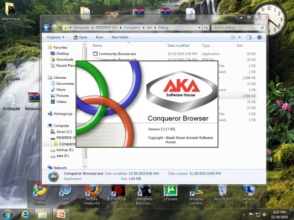Open Battlefield Bad Company shortcut
Viewport: 294px width, 220px height.
(x=144, y=195)
